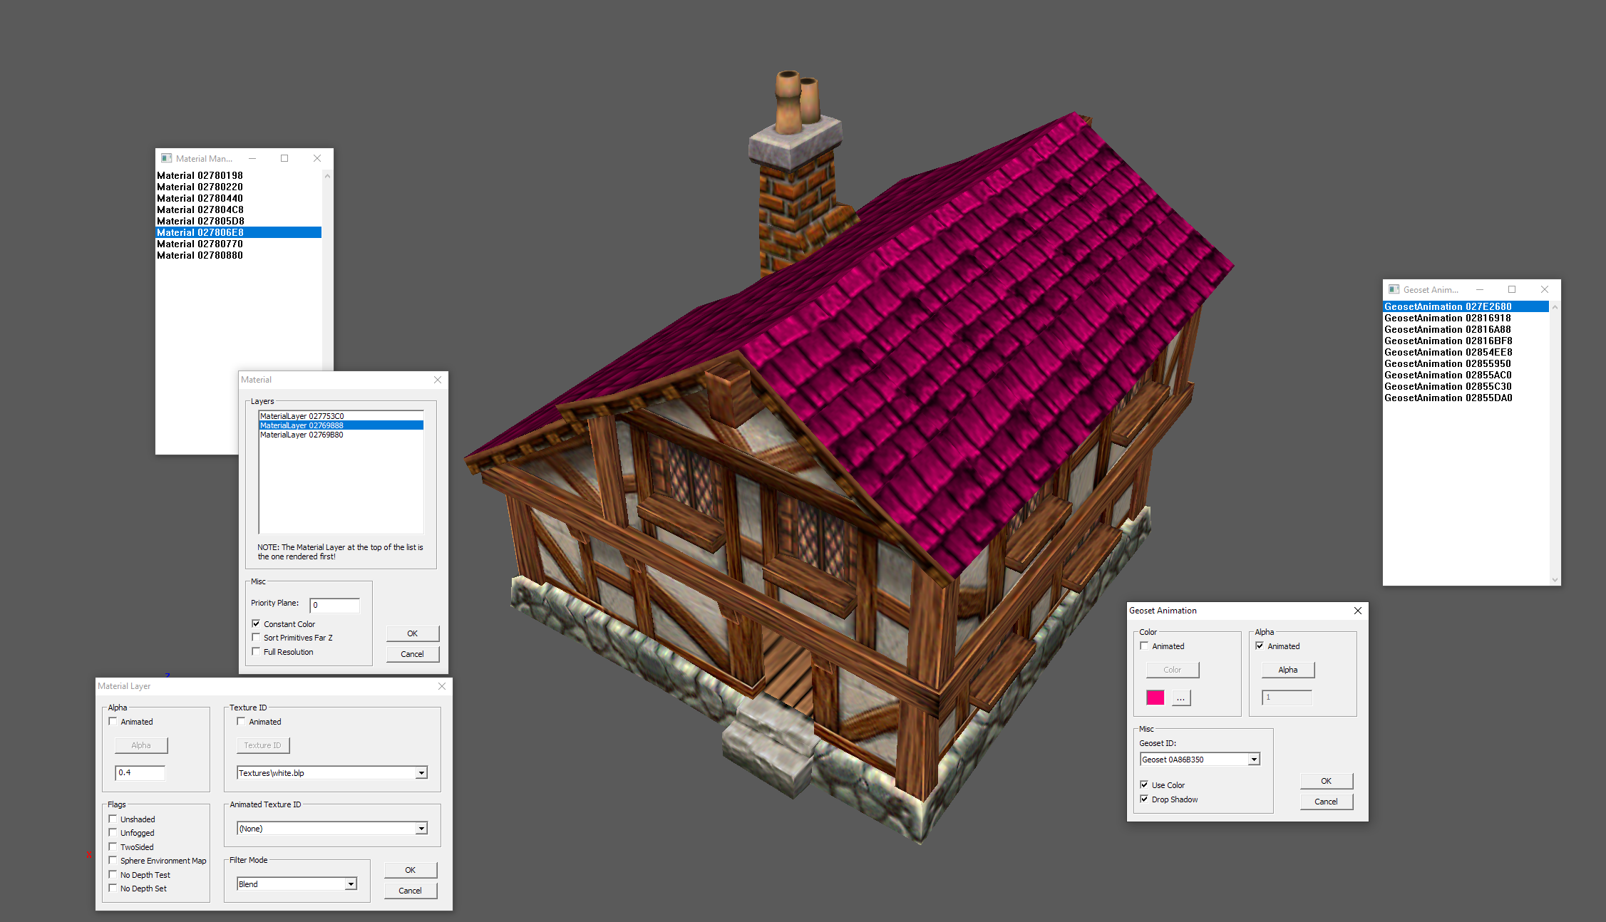1606x922 pixels.
Task: Enable the TwoSided flag checkbox
Action: (113, 846)
